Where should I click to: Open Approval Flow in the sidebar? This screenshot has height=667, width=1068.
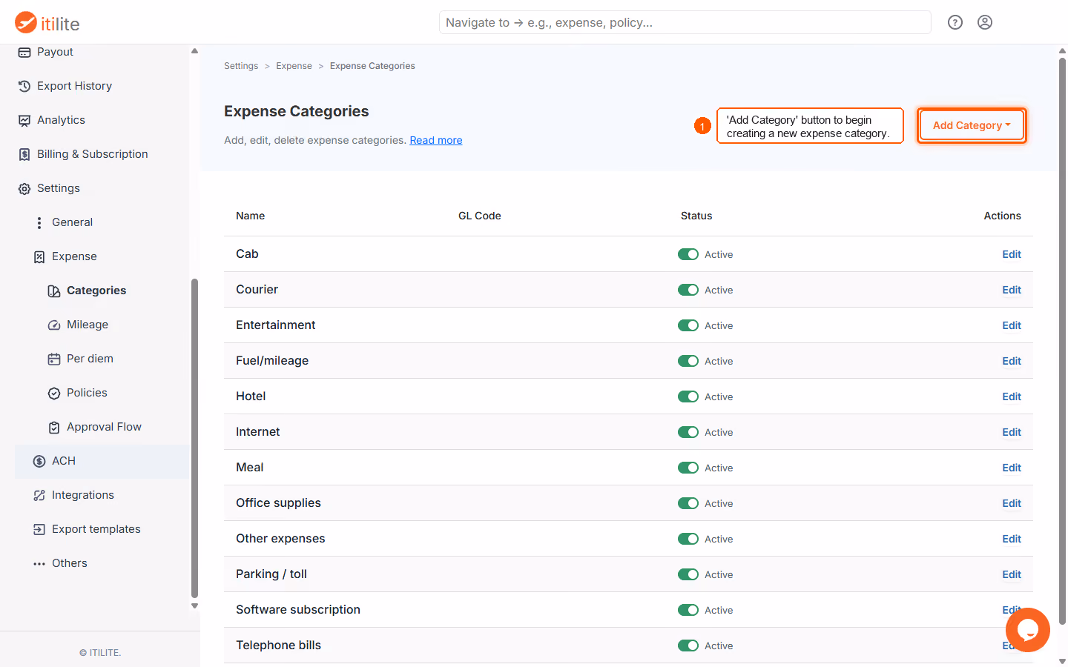click(104, 427)
